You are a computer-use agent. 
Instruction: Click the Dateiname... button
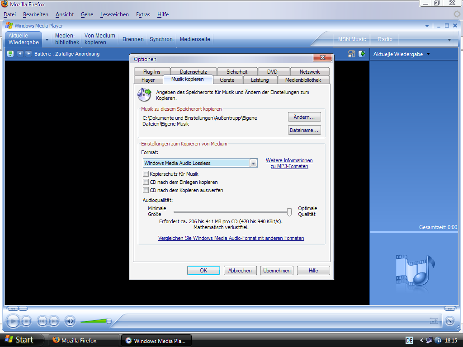[x=304, y=130]
